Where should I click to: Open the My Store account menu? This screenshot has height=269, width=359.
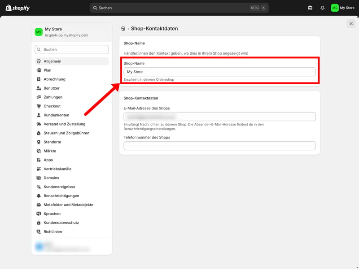tap(343, 8)
